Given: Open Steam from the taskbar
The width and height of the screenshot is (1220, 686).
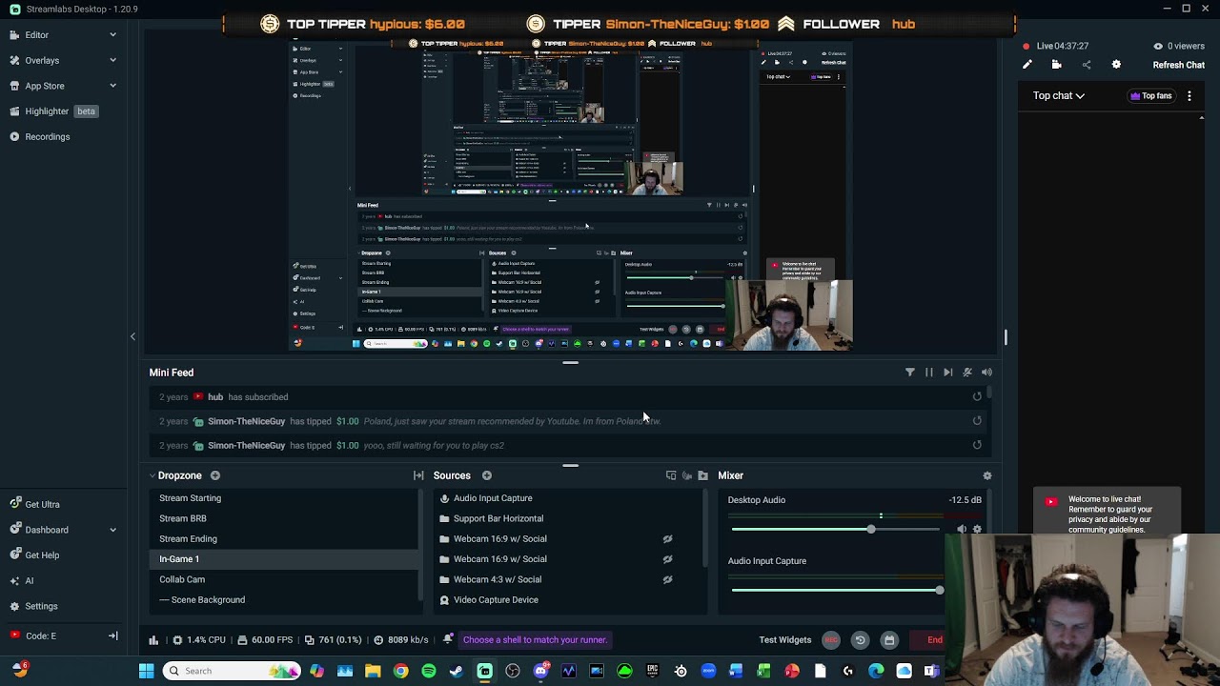Looking at the screenshot, I should pos(456,671).
